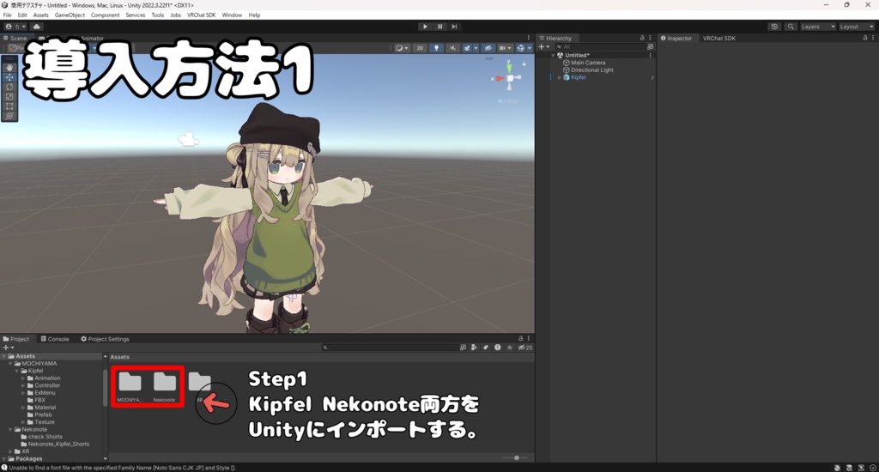Open the Gizmos dropdown arrow
This screenshot has height=472, width=879.
point(529,48)
